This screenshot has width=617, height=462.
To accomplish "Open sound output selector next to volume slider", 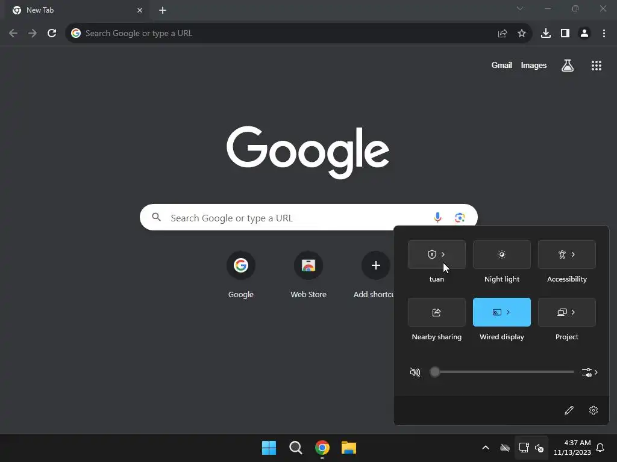I will tap(590, 372).
